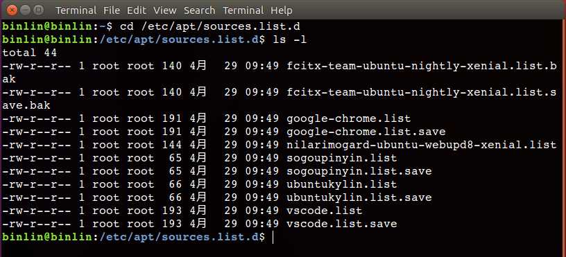Click the ubuntukylin.list.save filename
The height and width of the screenshot is (257, 566).
point(359,197)
